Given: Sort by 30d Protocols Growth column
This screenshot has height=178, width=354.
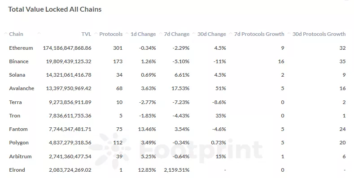Looking at the screenshot, I should point(319,34).
